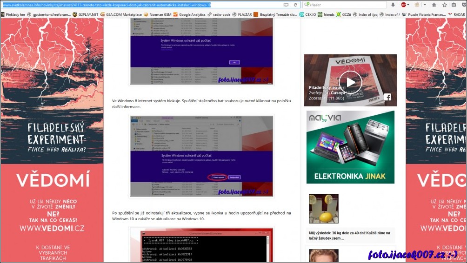Click the Adblock Plus ABP icon

(403, 5)
